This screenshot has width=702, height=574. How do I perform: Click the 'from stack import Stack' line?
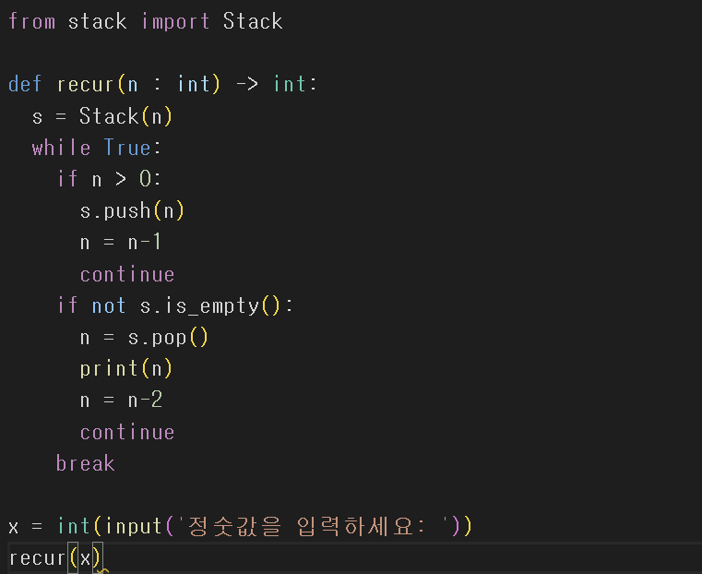[x=146, y=21]
